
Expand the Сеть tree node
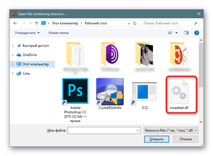[13, 73]
